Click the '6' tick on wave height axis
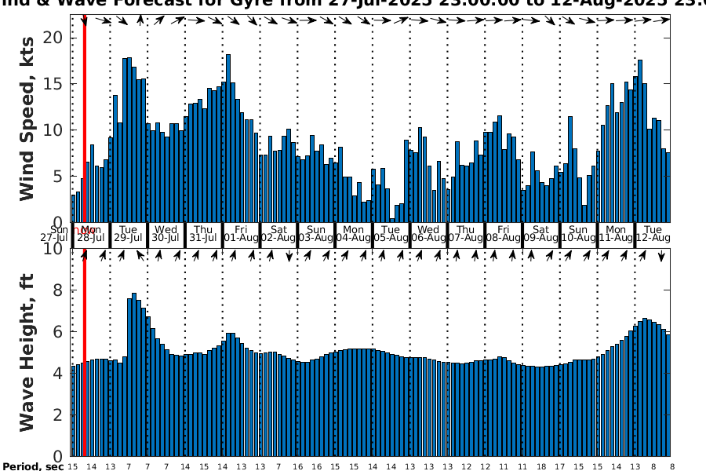 click(x=58, y=332)
